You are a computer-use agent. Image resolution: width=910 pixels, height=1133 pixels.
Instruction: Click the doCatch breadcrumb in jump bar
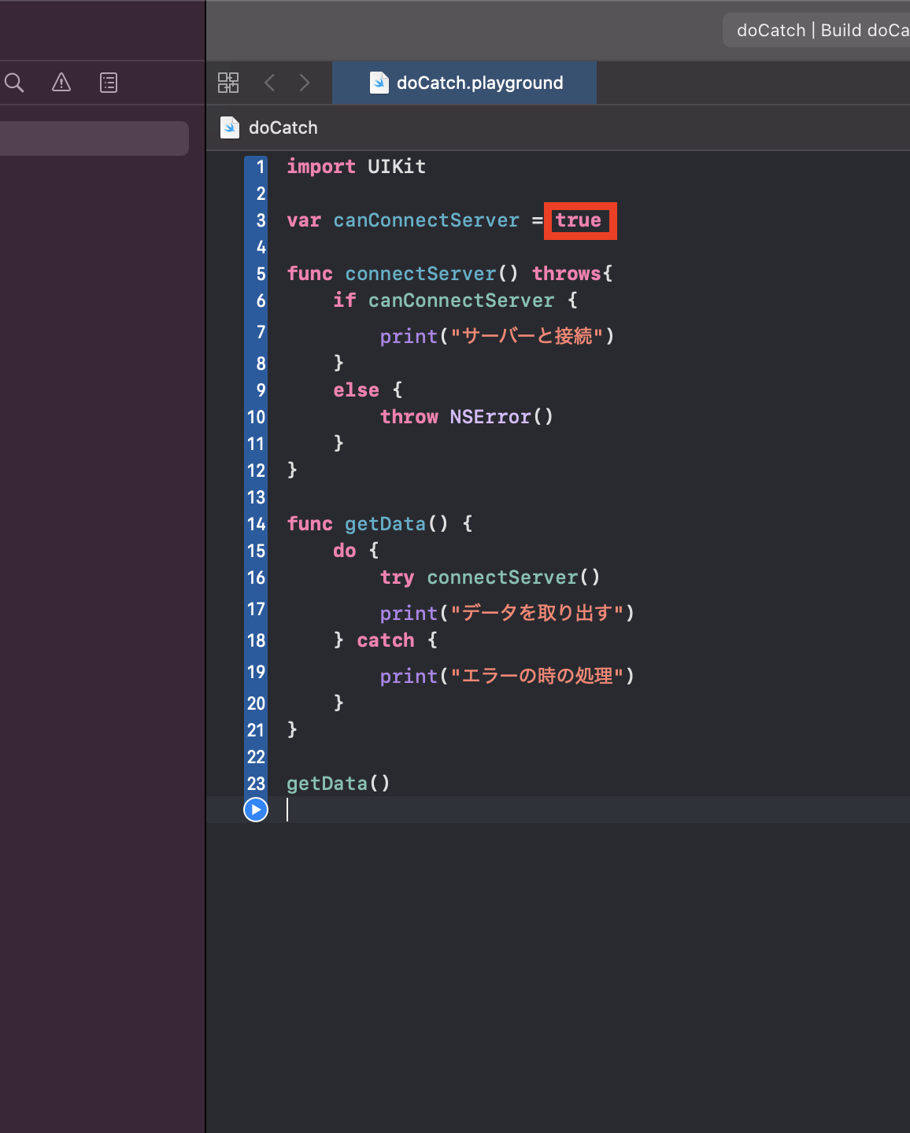coord(283,127)
